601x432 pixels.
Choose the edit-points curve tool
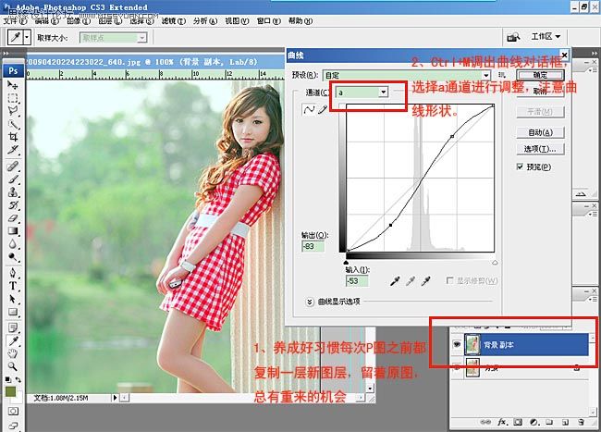tap(309, 110)
